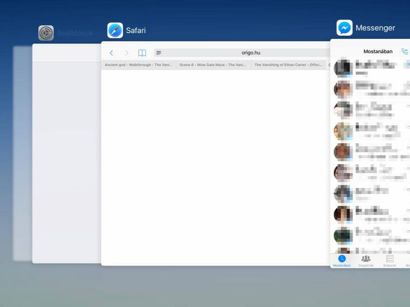Tap the Safari app icon in the switcher
This screenshot has height=307, width=410.
115,30
